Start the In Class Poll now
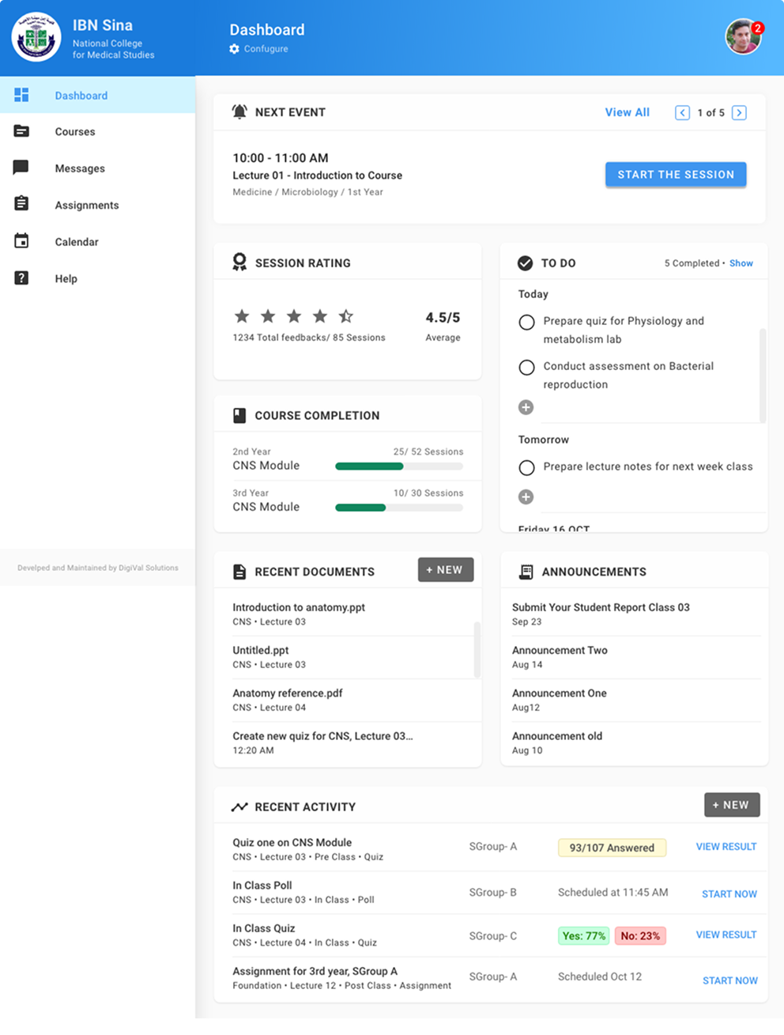The height and width of the screenshot is (1035, 784). (729, 893)
